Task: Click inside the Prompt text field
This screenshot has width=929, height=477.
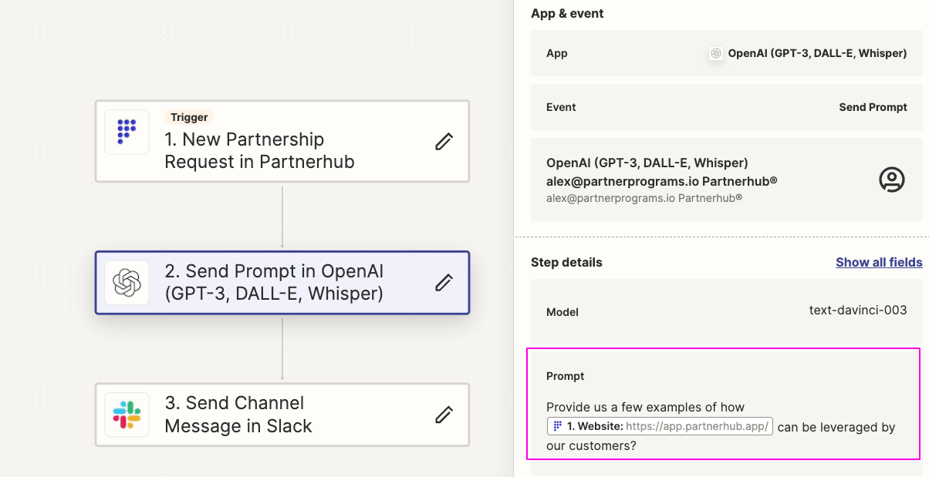Action: point(723,404)
